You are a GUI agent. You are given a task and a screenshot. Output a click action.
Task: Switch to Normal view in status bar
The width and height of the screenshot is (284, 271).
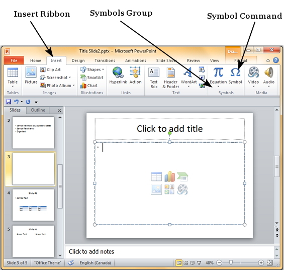179,262
